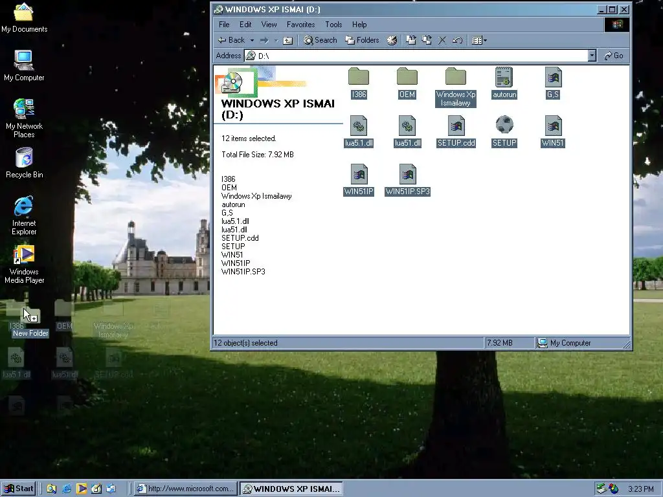Expand the Address bar dropdown
The image size is (663, 497).
click(x=592, y=56)
